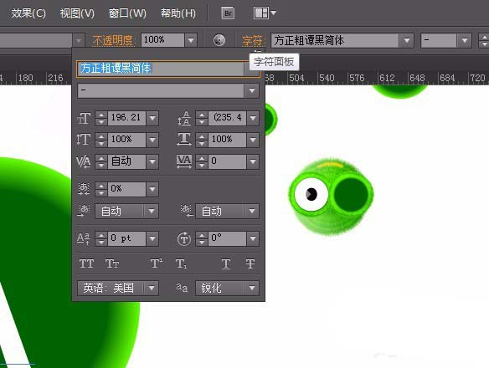This screenshot has width=489, height=368.
Task: Expand the tracking dropdown
Action: [253, 161]
